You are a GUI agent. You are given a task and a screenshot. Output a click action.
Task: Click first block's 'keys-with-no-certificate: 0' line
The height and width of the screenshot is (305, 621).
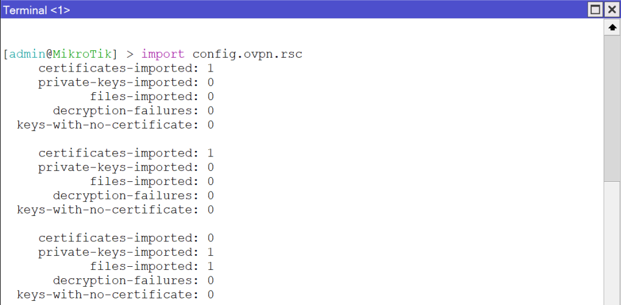[x=115, y=125]
